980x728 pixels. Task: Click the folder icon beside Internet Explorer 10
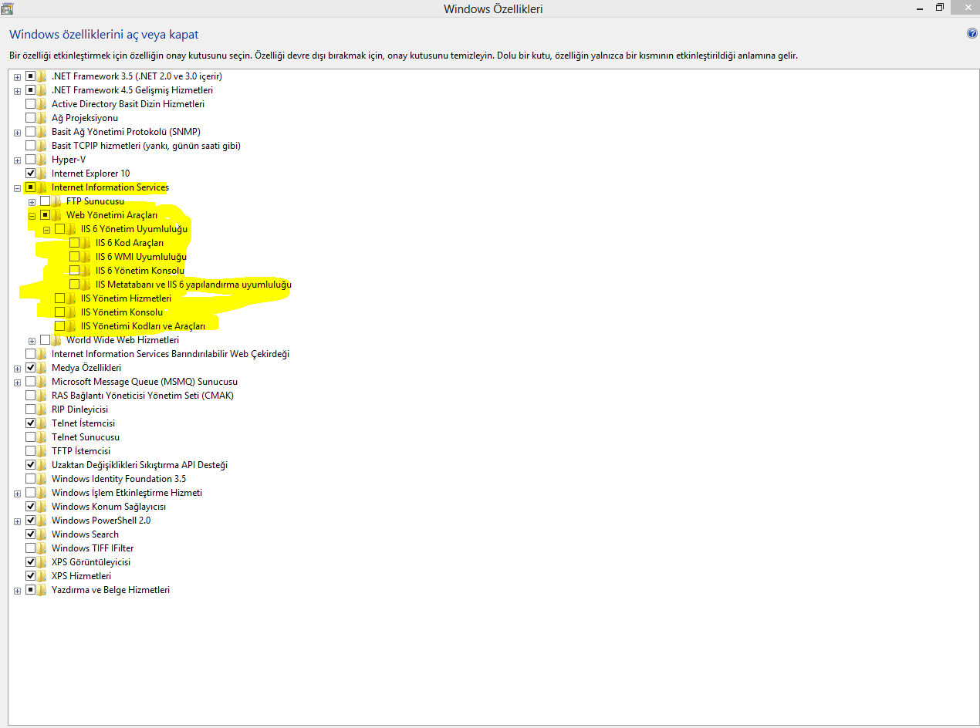42,174
